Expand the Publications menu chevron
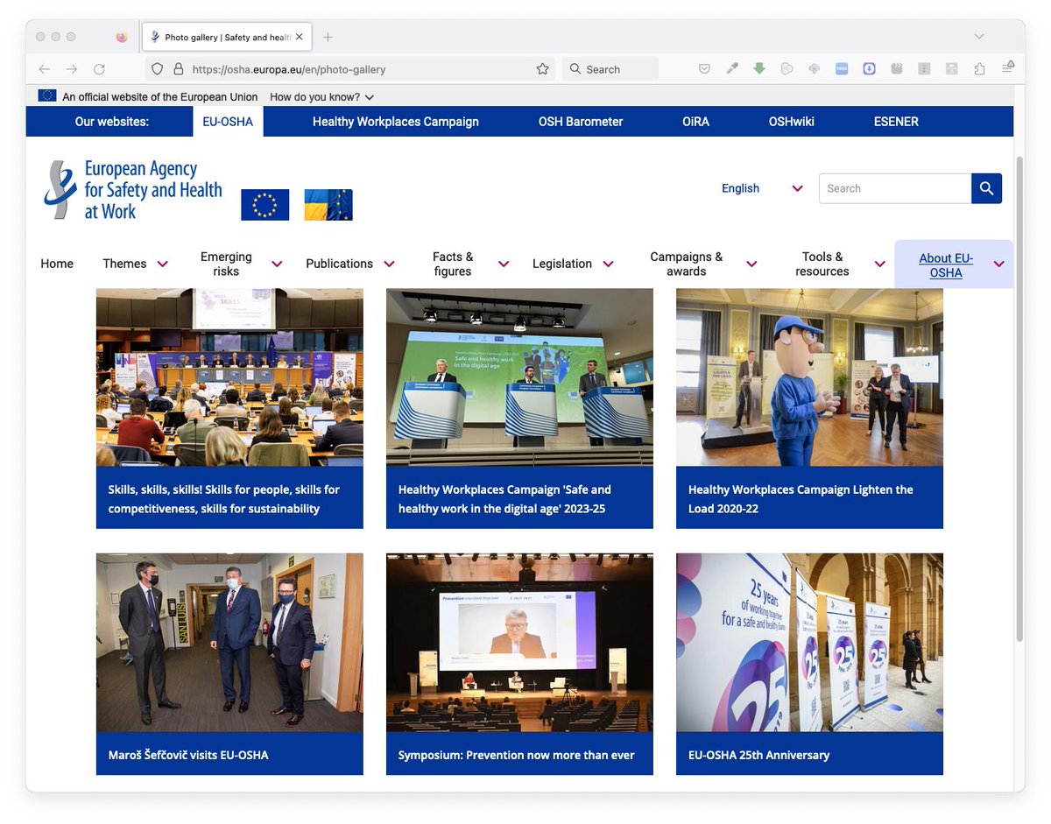This screenshot has width=1051, height=824. 389,264
